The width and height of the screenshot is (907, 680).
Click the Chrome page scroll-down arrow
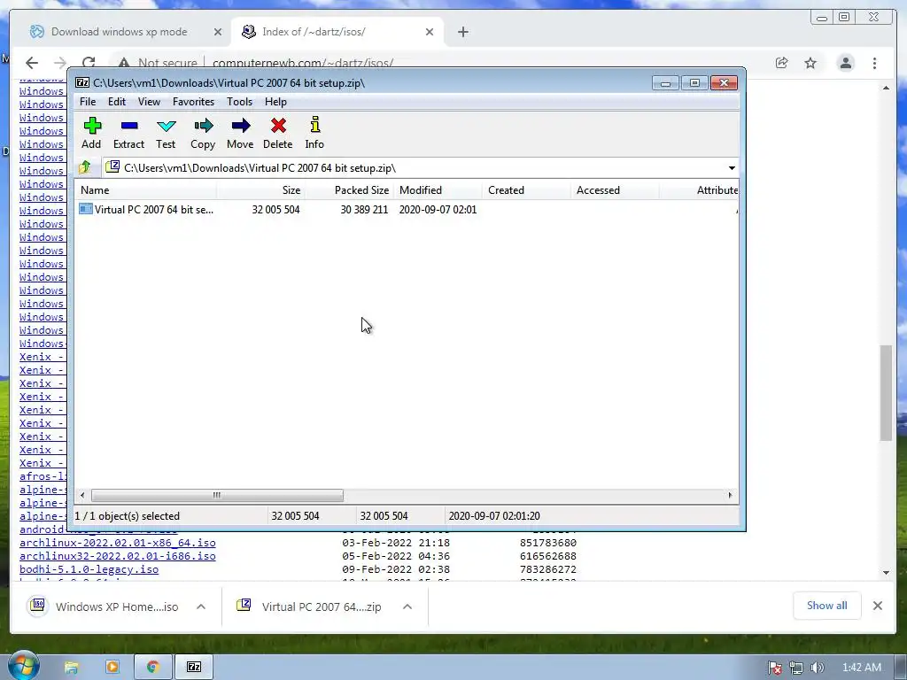coord(886,573)
